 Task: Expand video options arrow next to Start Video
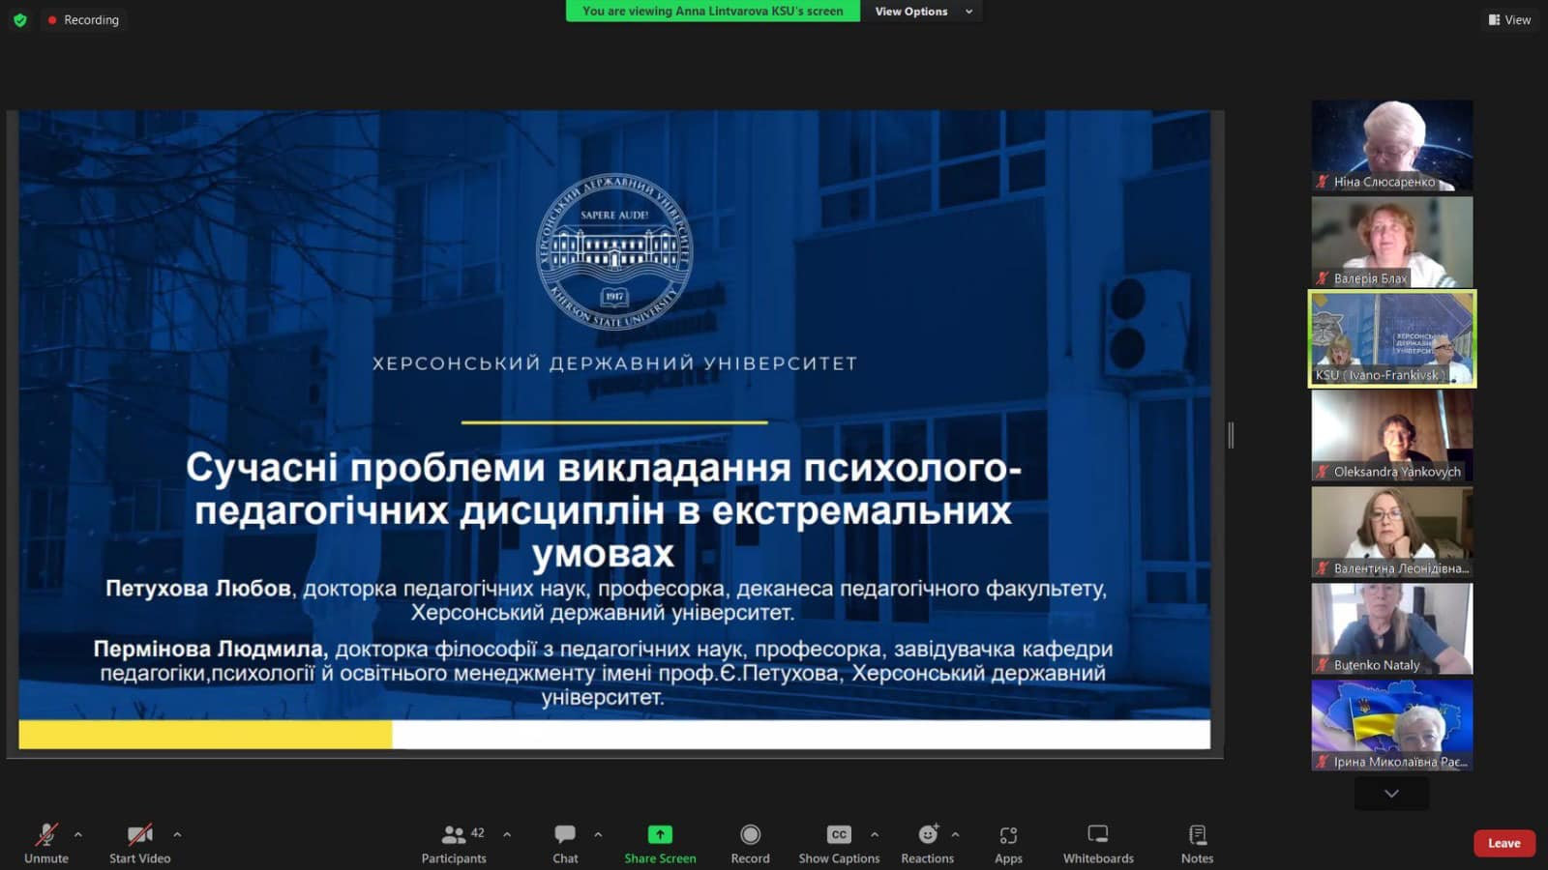(x=177, y=834)
